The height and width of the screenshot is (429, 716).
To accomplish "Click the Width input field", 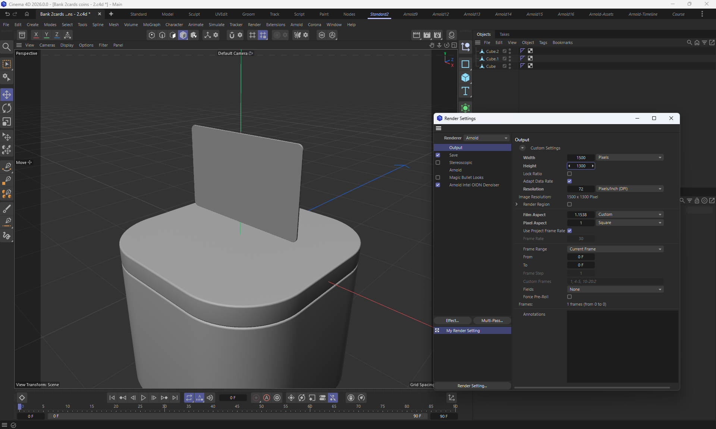I will (x=581, y=158).
